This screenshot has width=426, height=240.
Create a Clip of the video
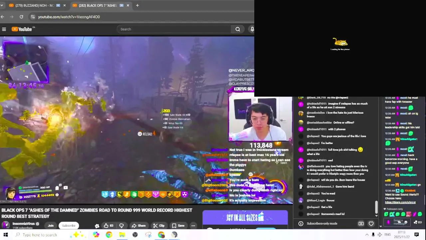159,226
